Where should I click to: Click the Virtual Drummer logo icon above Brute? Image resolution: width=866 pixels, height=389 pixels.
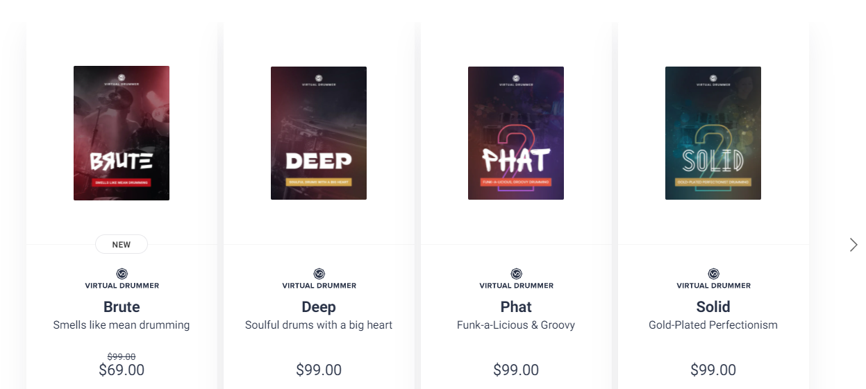pyautogui.click(x=122, y=274)
